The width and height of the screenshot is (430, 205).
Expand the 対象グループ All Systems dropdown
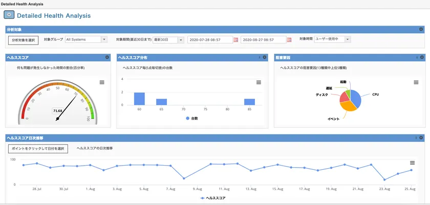tap(104, 39)
